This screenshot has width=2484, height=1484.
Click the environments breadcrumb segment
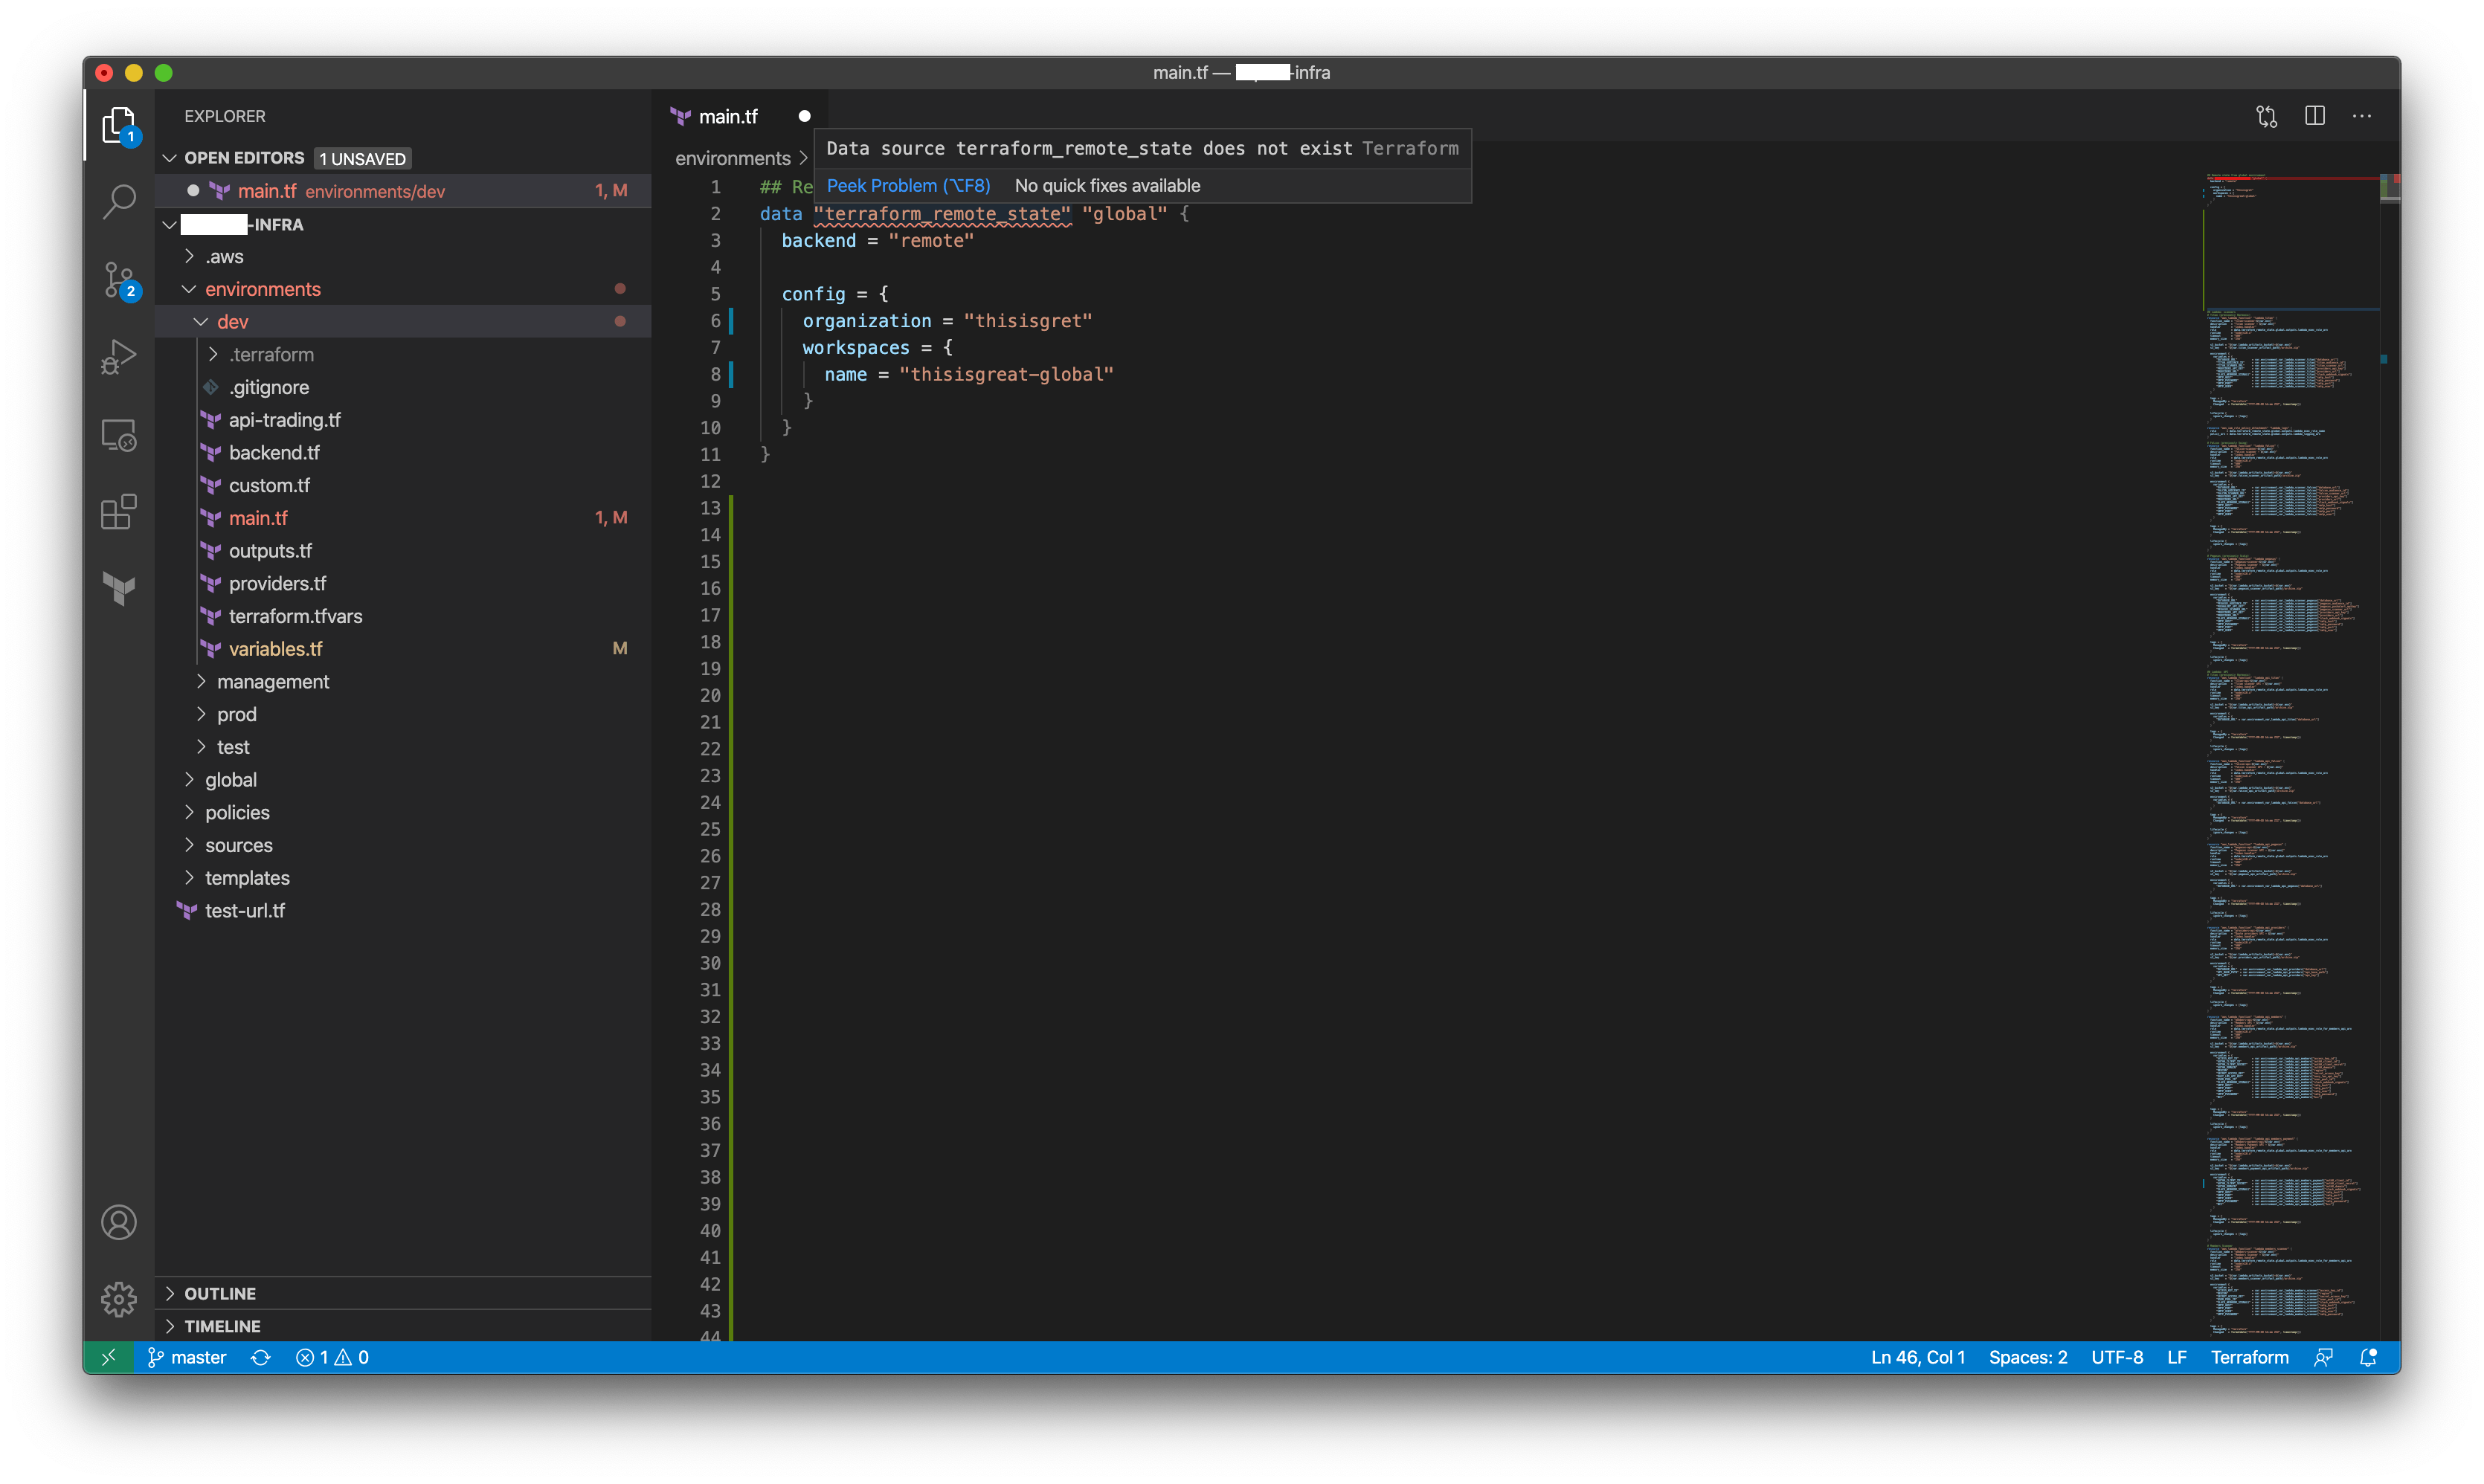[x=732, y=158]
